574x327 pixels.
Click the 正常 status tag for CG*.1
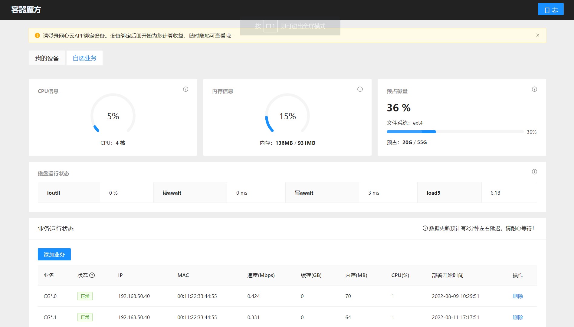click(x=85, y=317)
